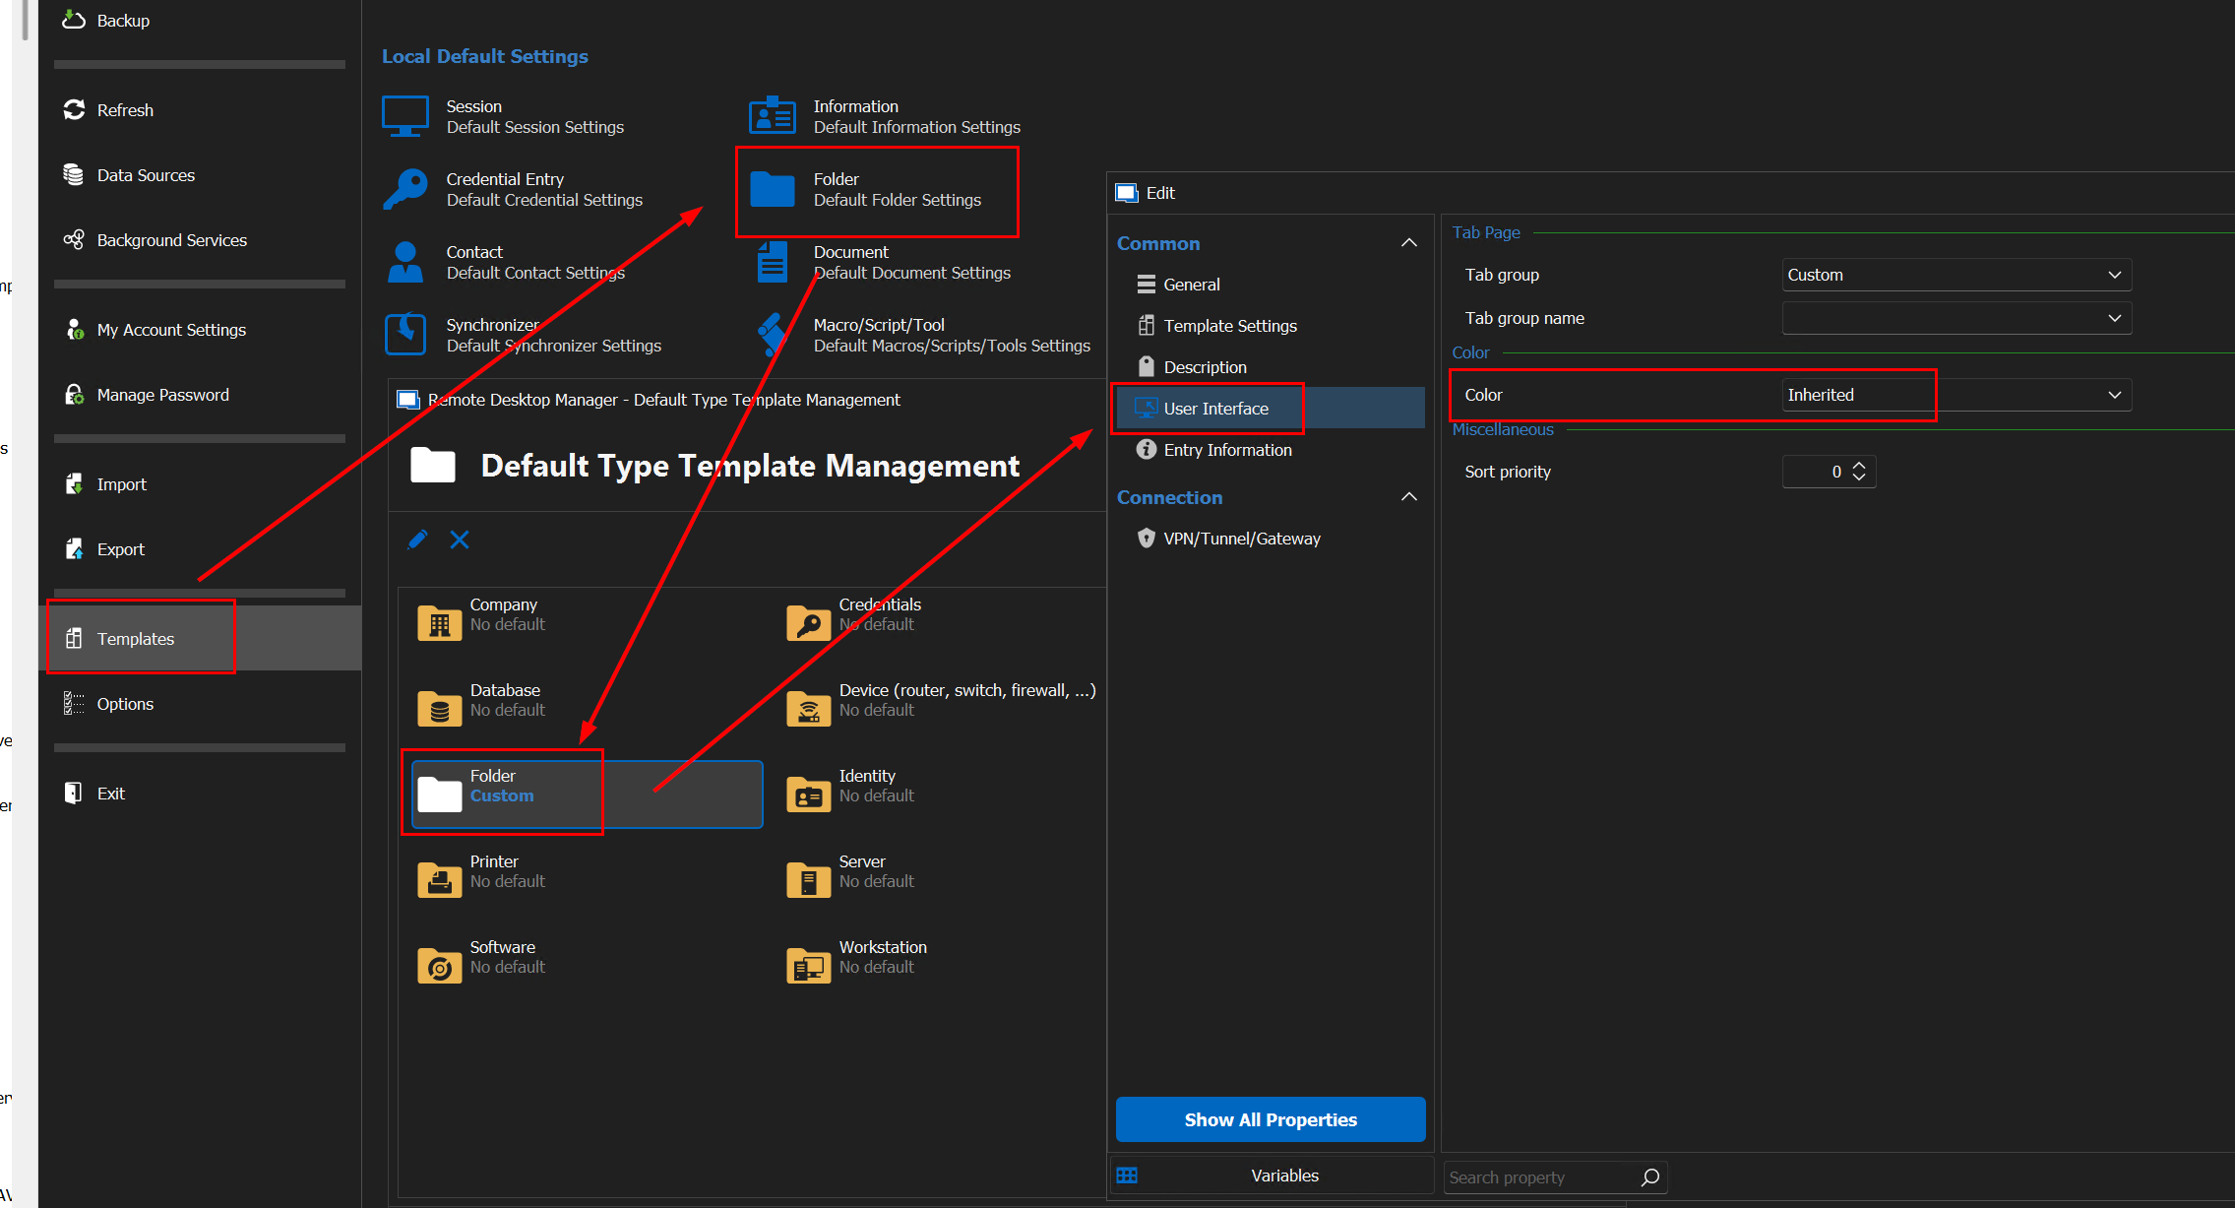The image size is (2235, 1208).
Task: Select the Company folder icon
Action: coord(440,622)
